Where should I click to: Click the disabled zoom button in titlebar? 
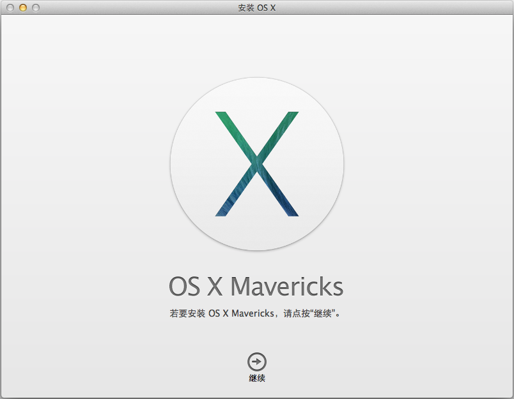tap(36, 8)
